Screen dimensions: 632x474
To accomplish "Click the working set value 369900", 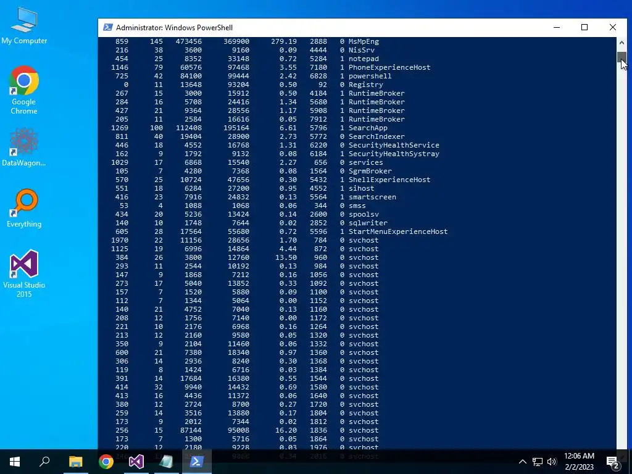I will tap(236, 41).
